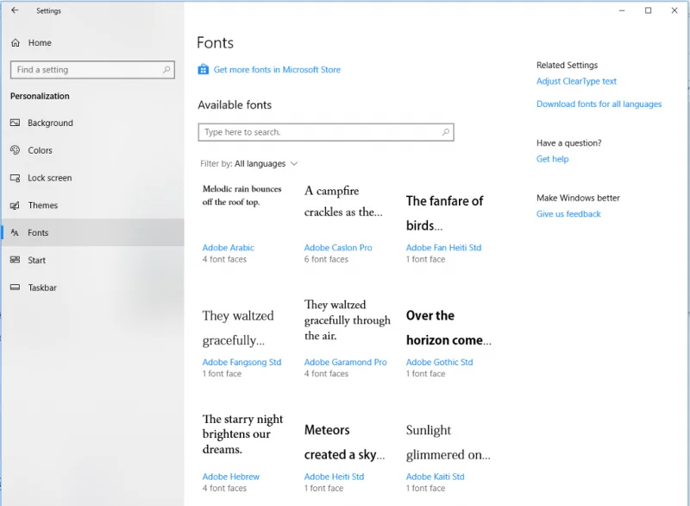Click the Type here to search box
Screen dimensions: 690x506
(326, 132)
